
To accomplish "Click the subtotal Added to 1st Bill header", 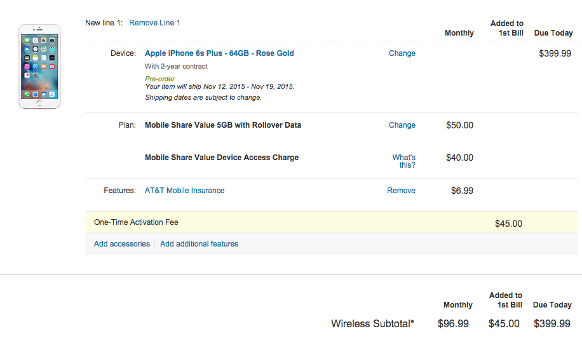I will pos(506,300).
